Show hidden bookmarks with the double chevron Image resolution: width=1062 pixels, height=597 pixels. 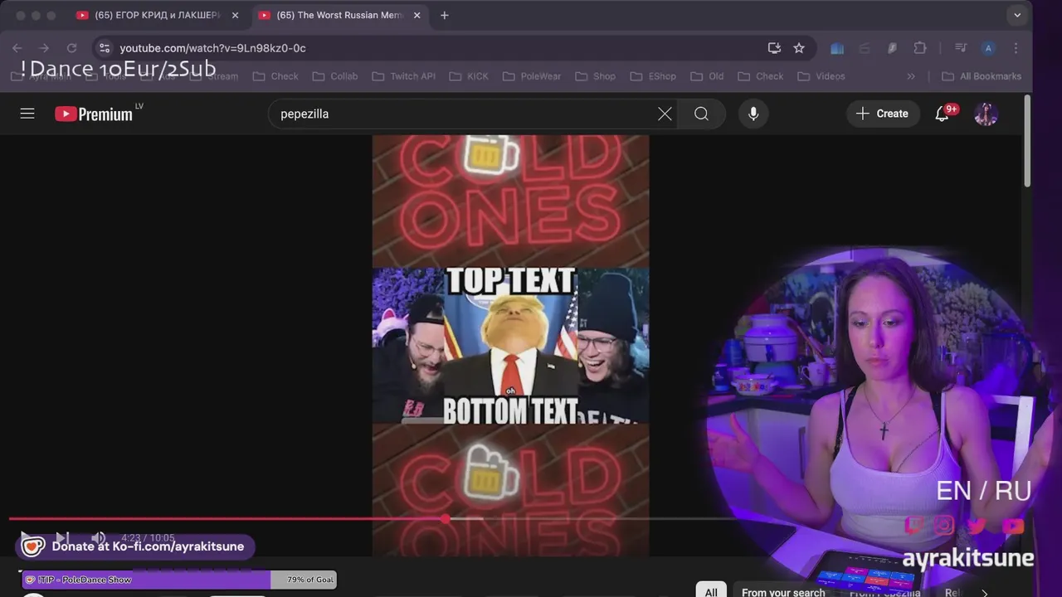pyautogui.click(x=911, y=76)
